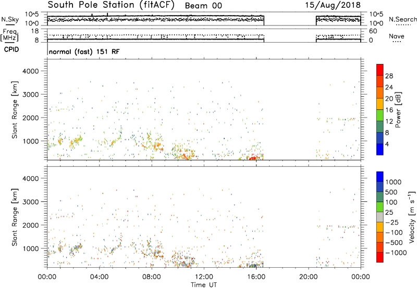Screen dimensions: 417x288
Task: Click the 'N.Search' legend label
Action: pyautogui.click(x=402, y=19)
